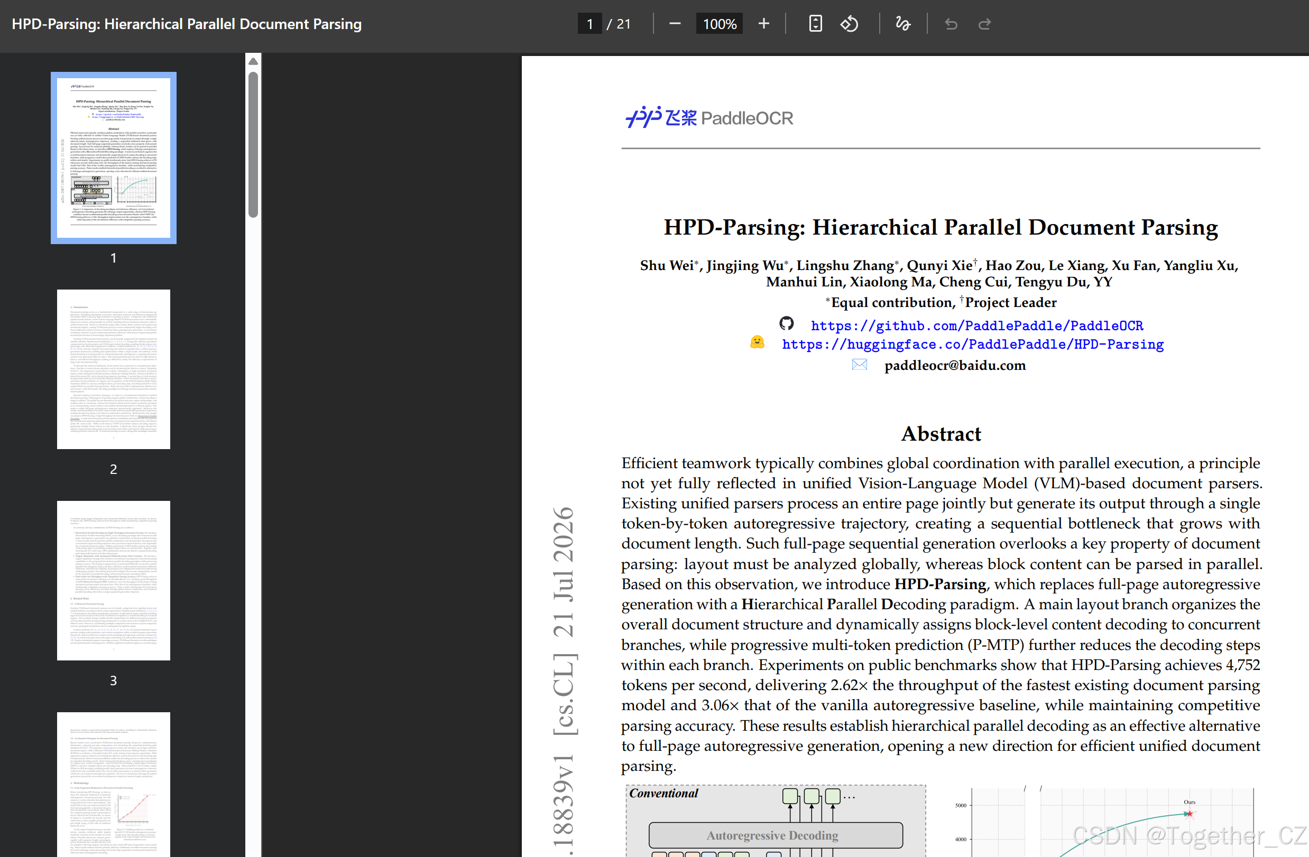Open the GitHub PaddleOCR repository link
Image resolution: width=1309 pixels, height=857 pixels.
click(977, 326)
